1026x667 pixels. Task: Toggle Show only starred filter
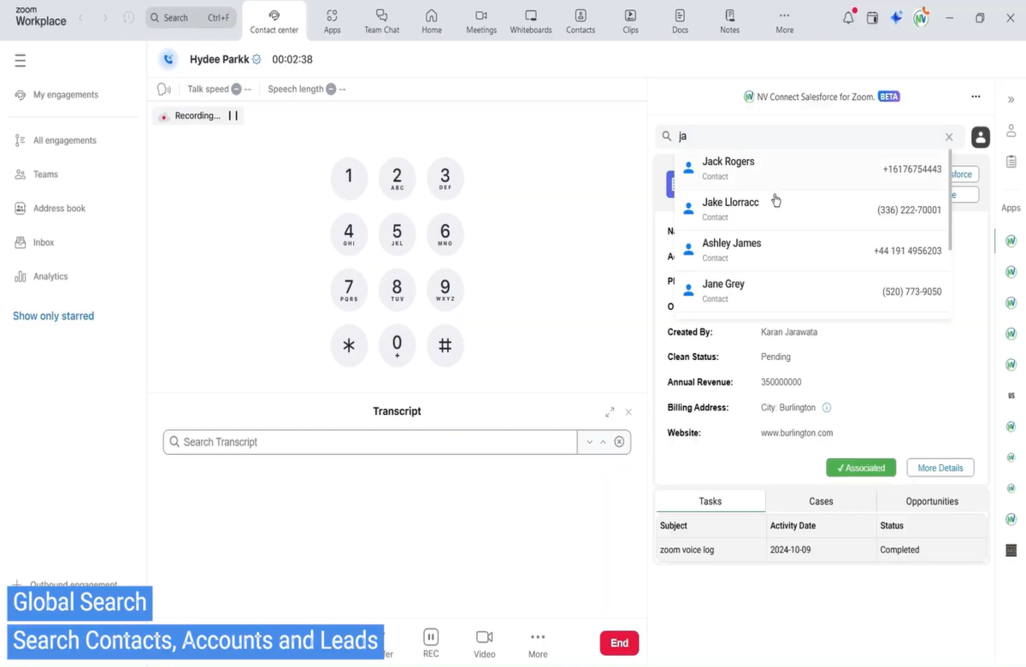tap(53, 316)
